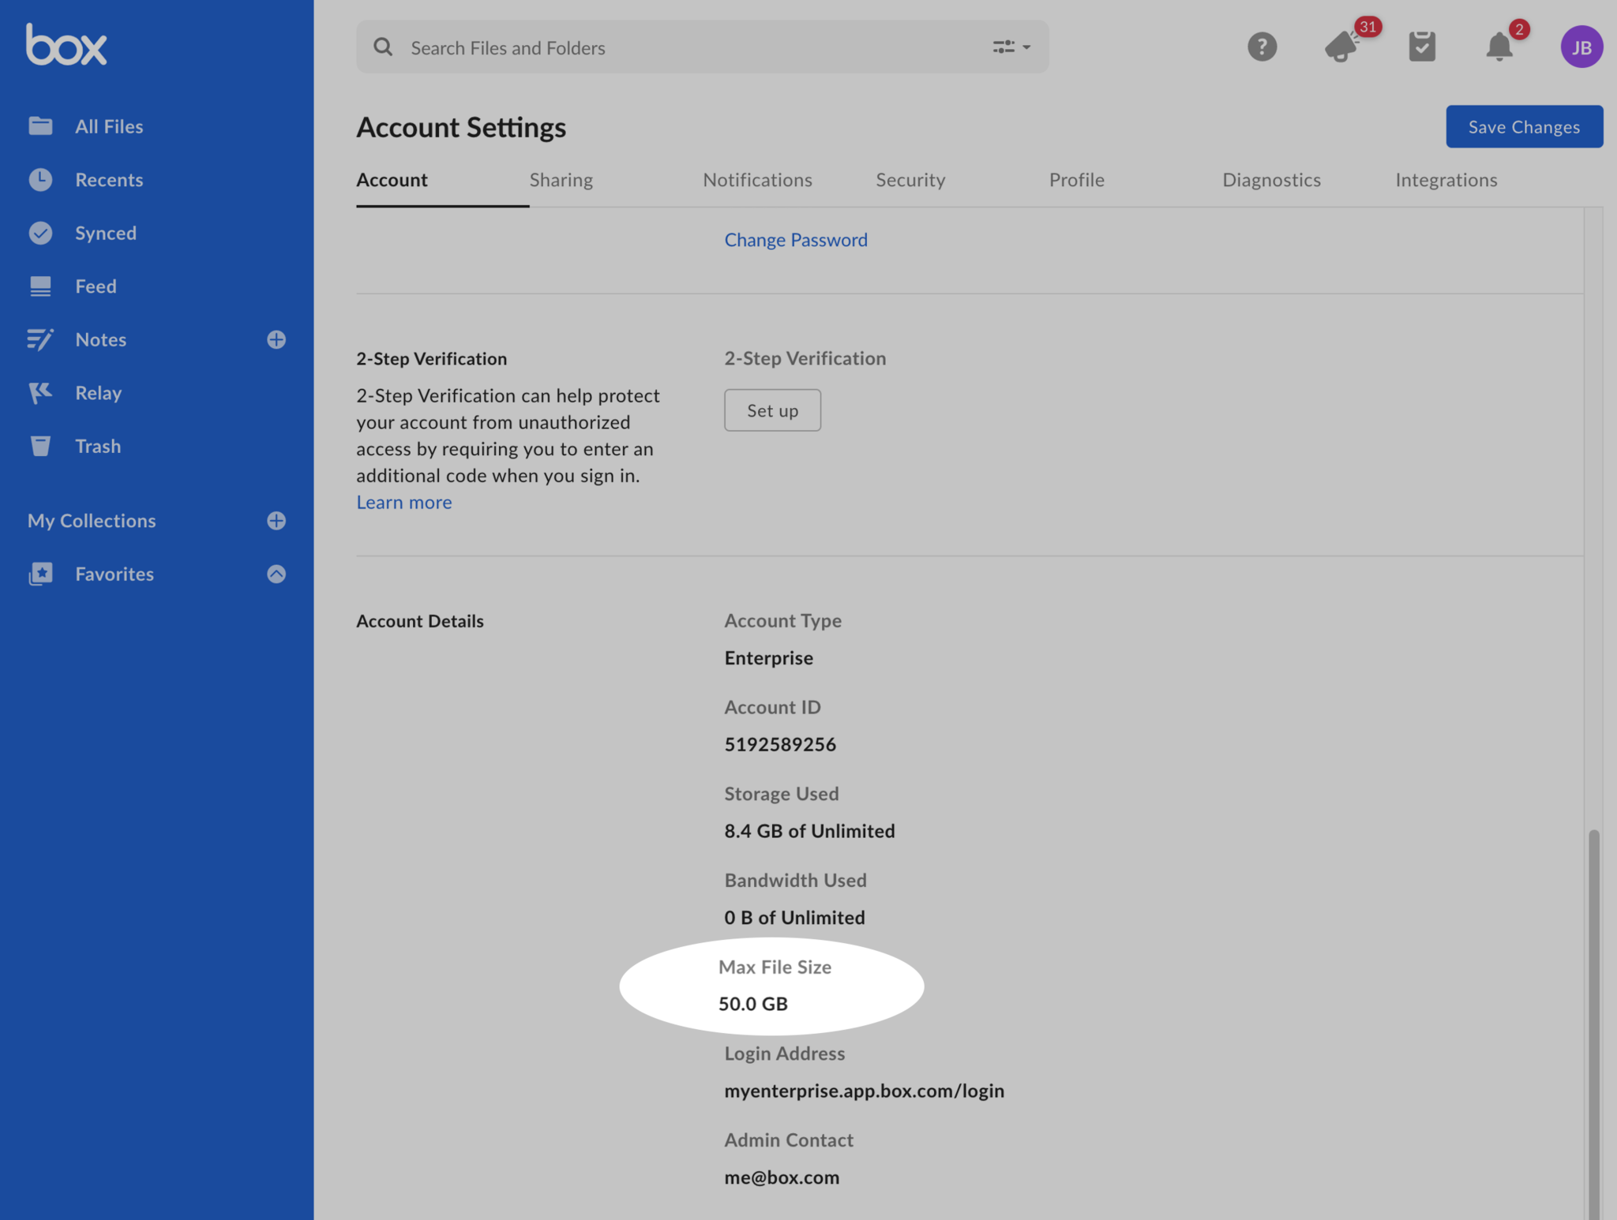
Task: Open the search filters dropdown
Action: (x=1009, y=47)
